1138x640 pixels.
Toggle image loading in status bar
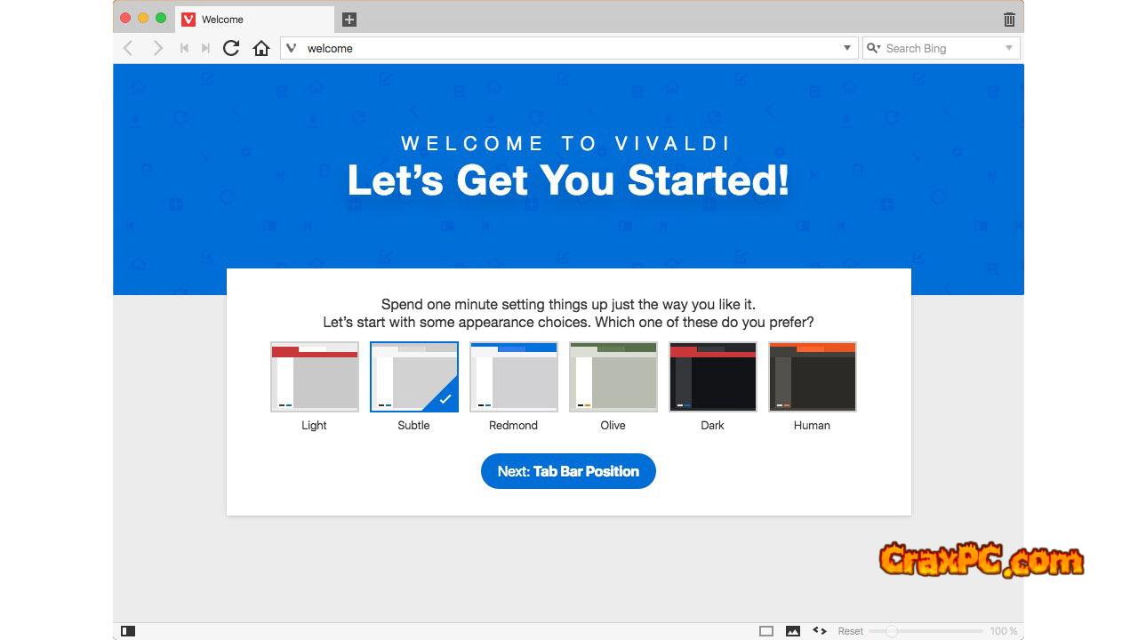[792, 631]
